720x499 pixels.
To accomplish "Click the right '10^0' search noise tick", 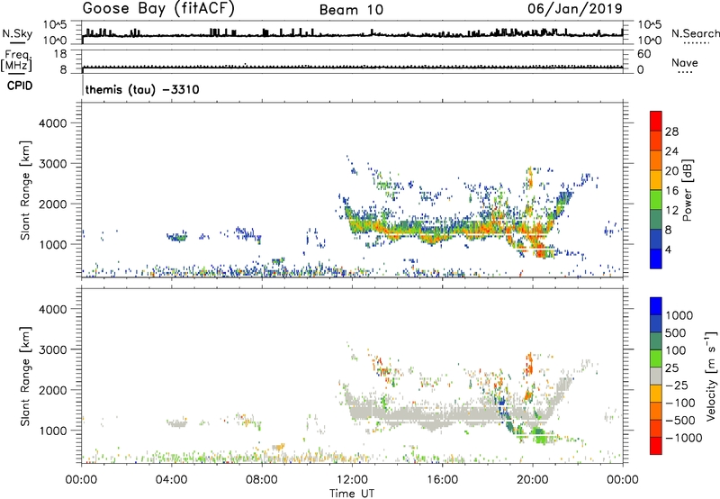I will pos(649,41).
